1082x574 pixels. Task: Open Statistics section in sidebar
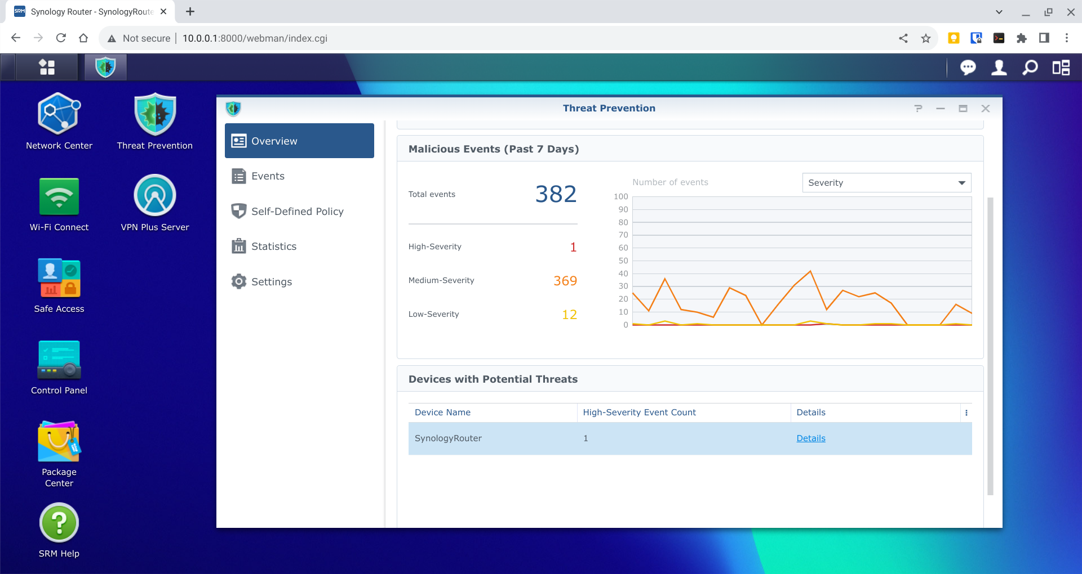tap(299, 246)
